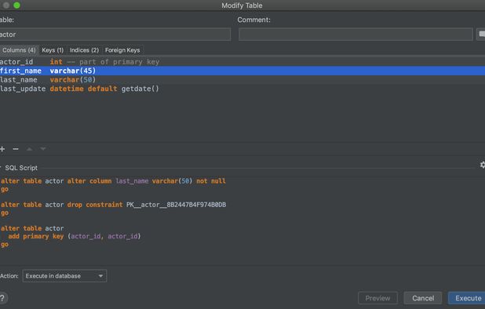This screenshot has width=485, height=309.
Task: Expand the comment field editor icon
Action: tap(481, 34)
